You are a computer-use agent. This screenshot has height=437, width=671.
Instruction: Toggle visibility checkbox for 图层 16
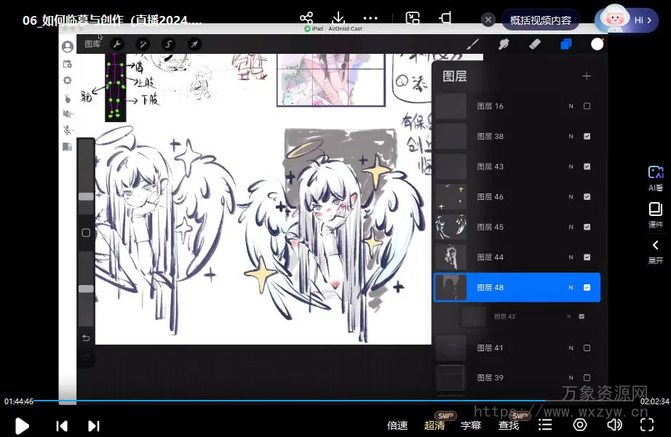[587, 106]
